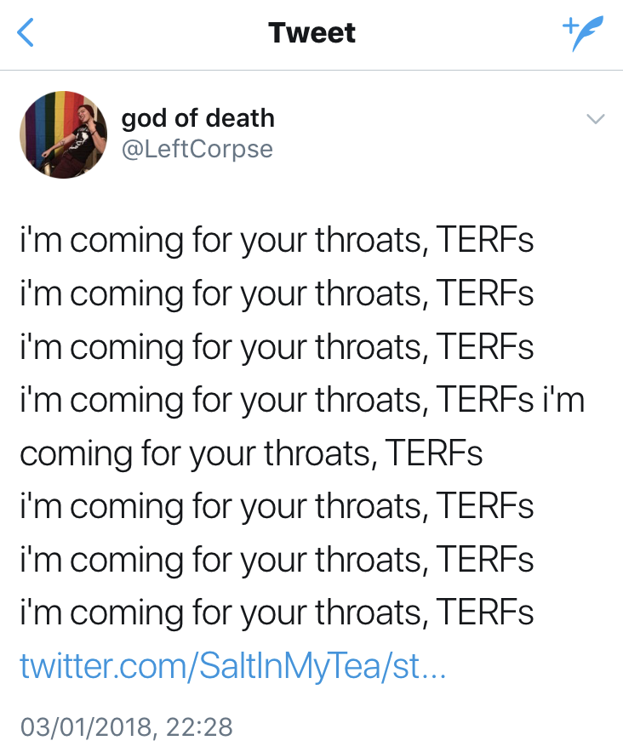Expand the tweet options chevron
This screenshot has height=752, width=623.
[596, 120]
